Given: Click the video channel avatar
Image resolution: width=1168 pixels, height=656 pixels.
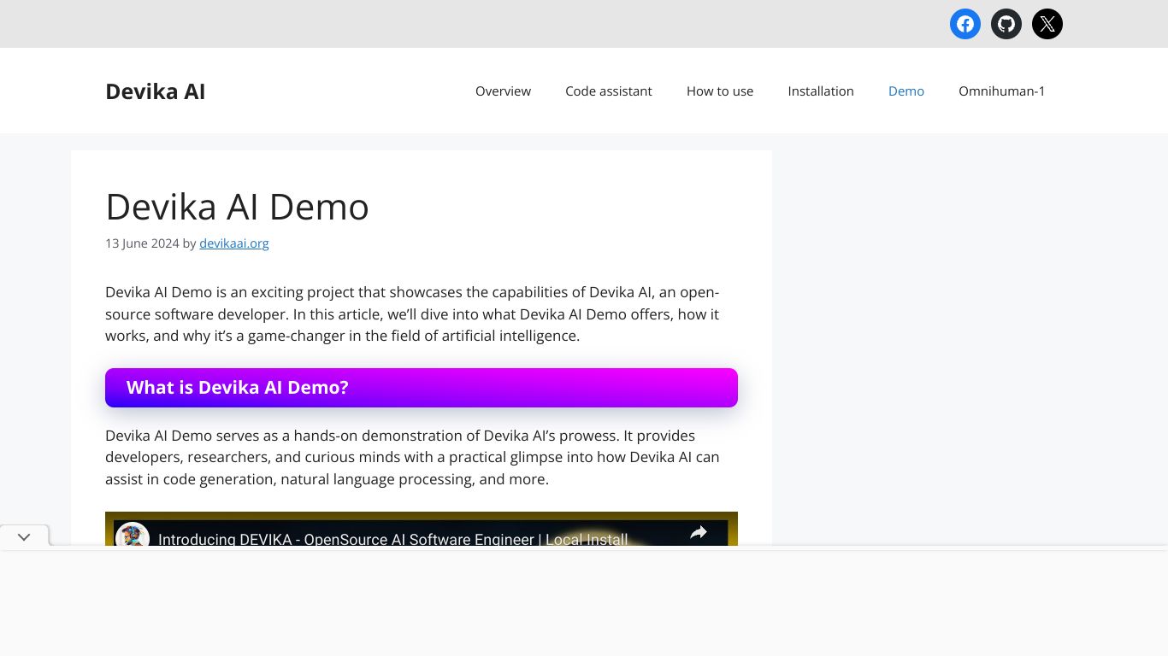Looking at the screenshot, I should [133, 536].
